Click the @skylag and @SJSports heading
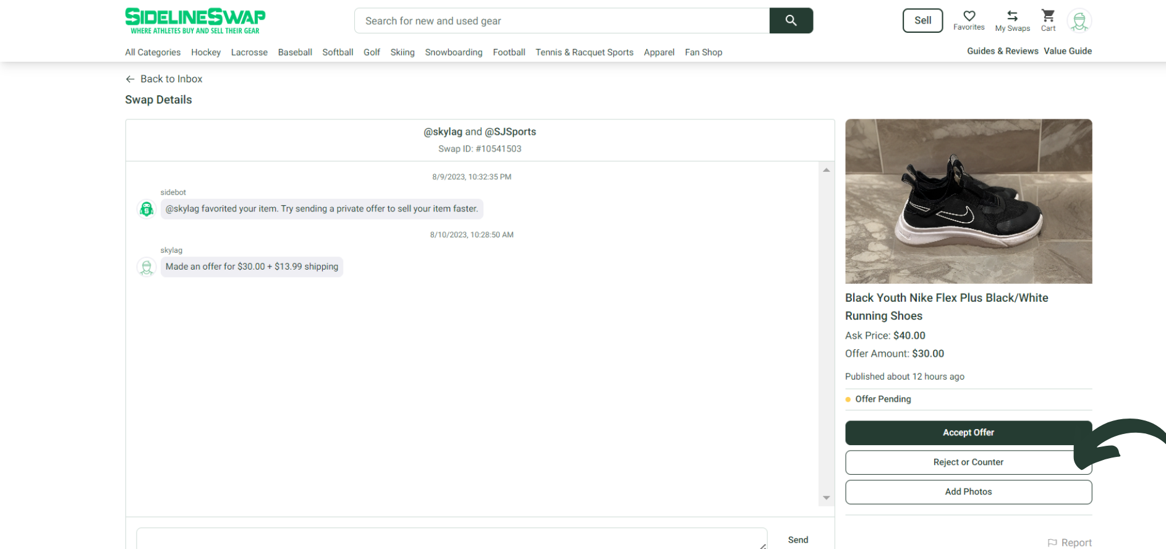Screen dimensions: 1166x549 480,132
